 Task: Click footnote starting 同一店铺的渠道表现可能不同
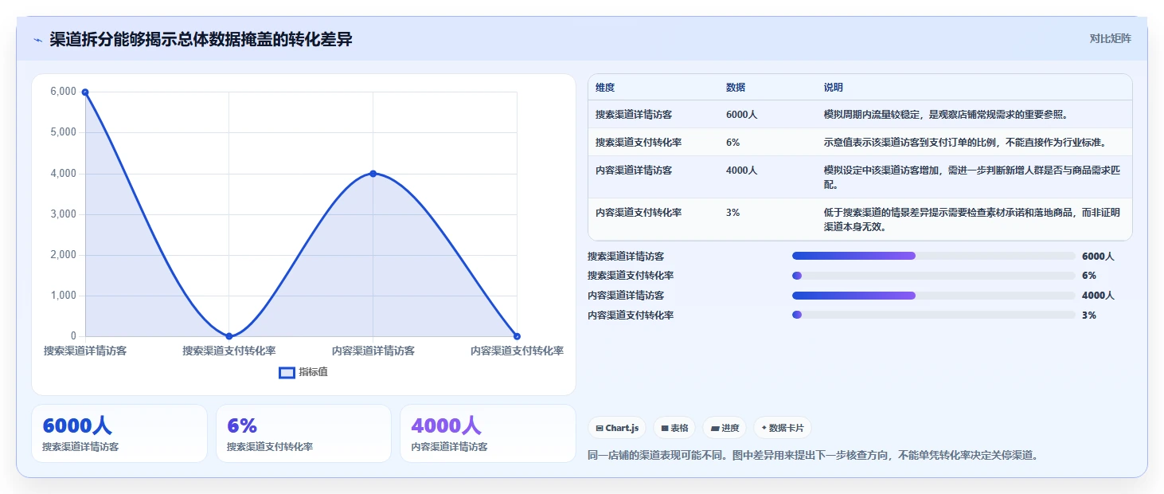coord(813,456)
